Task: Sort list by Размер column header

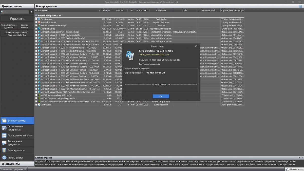Action: pos(106,10)
